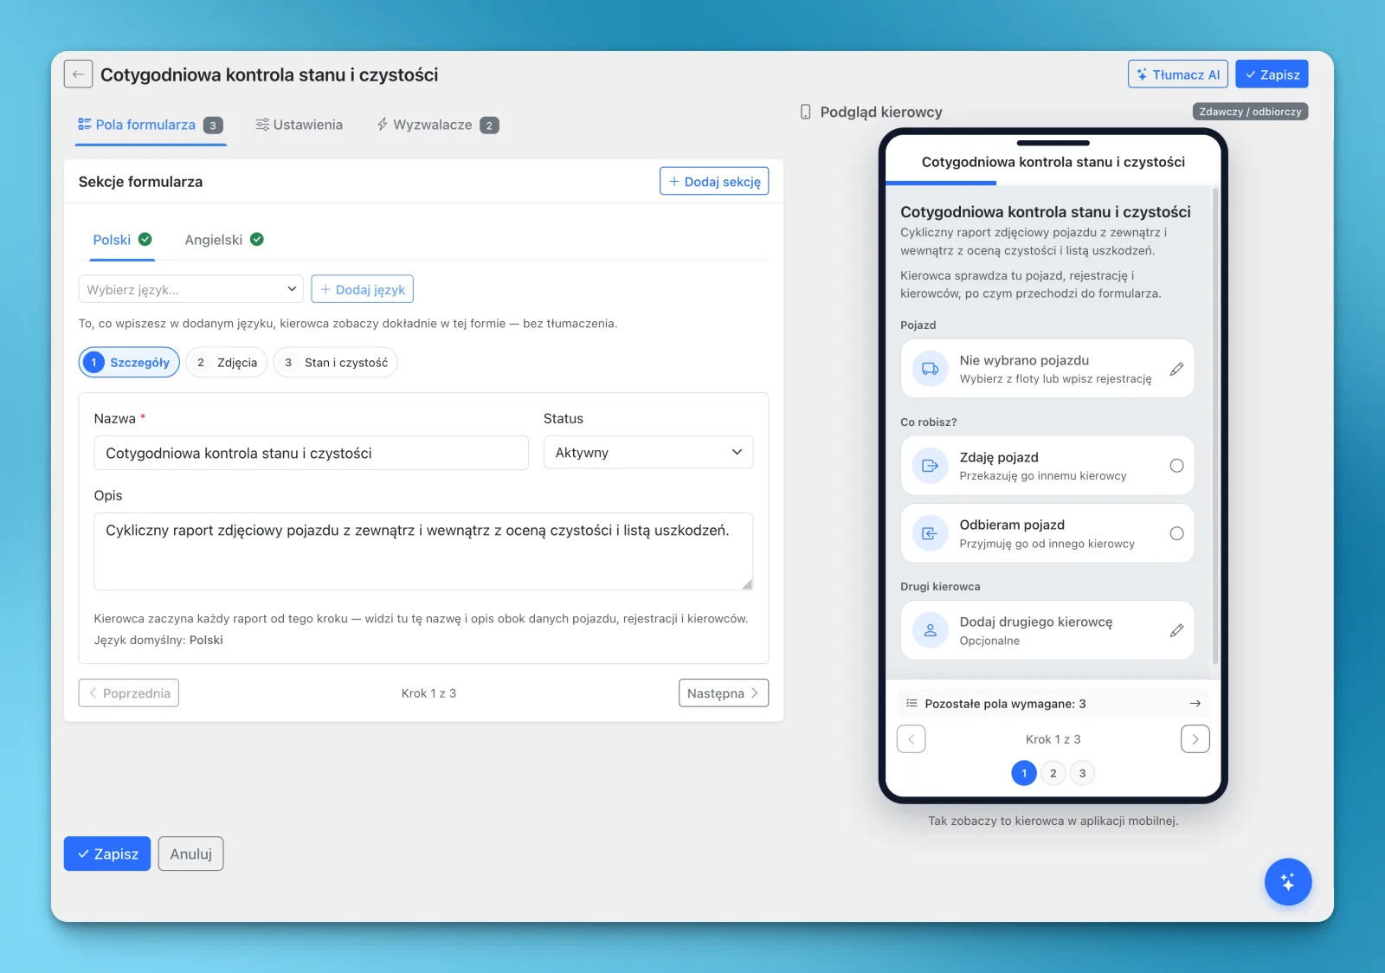Click the Drugi kierowca label in preview

point(940,587)
